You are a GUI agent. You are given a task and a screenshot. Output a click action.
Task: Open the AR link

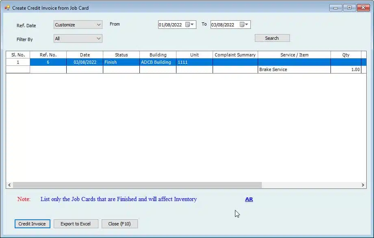(249, 199)
